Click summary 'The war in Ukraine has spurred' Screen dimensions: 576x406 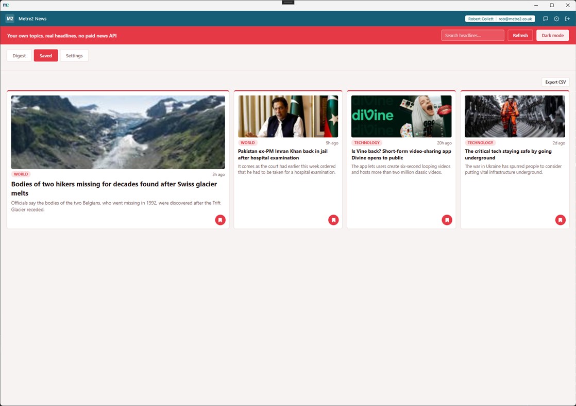click(x=513, y=169)
